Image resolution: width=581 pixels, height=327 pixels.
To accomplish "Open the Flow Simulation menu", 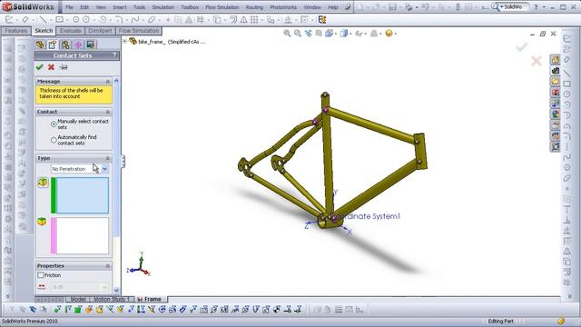I will pos(222,7).
